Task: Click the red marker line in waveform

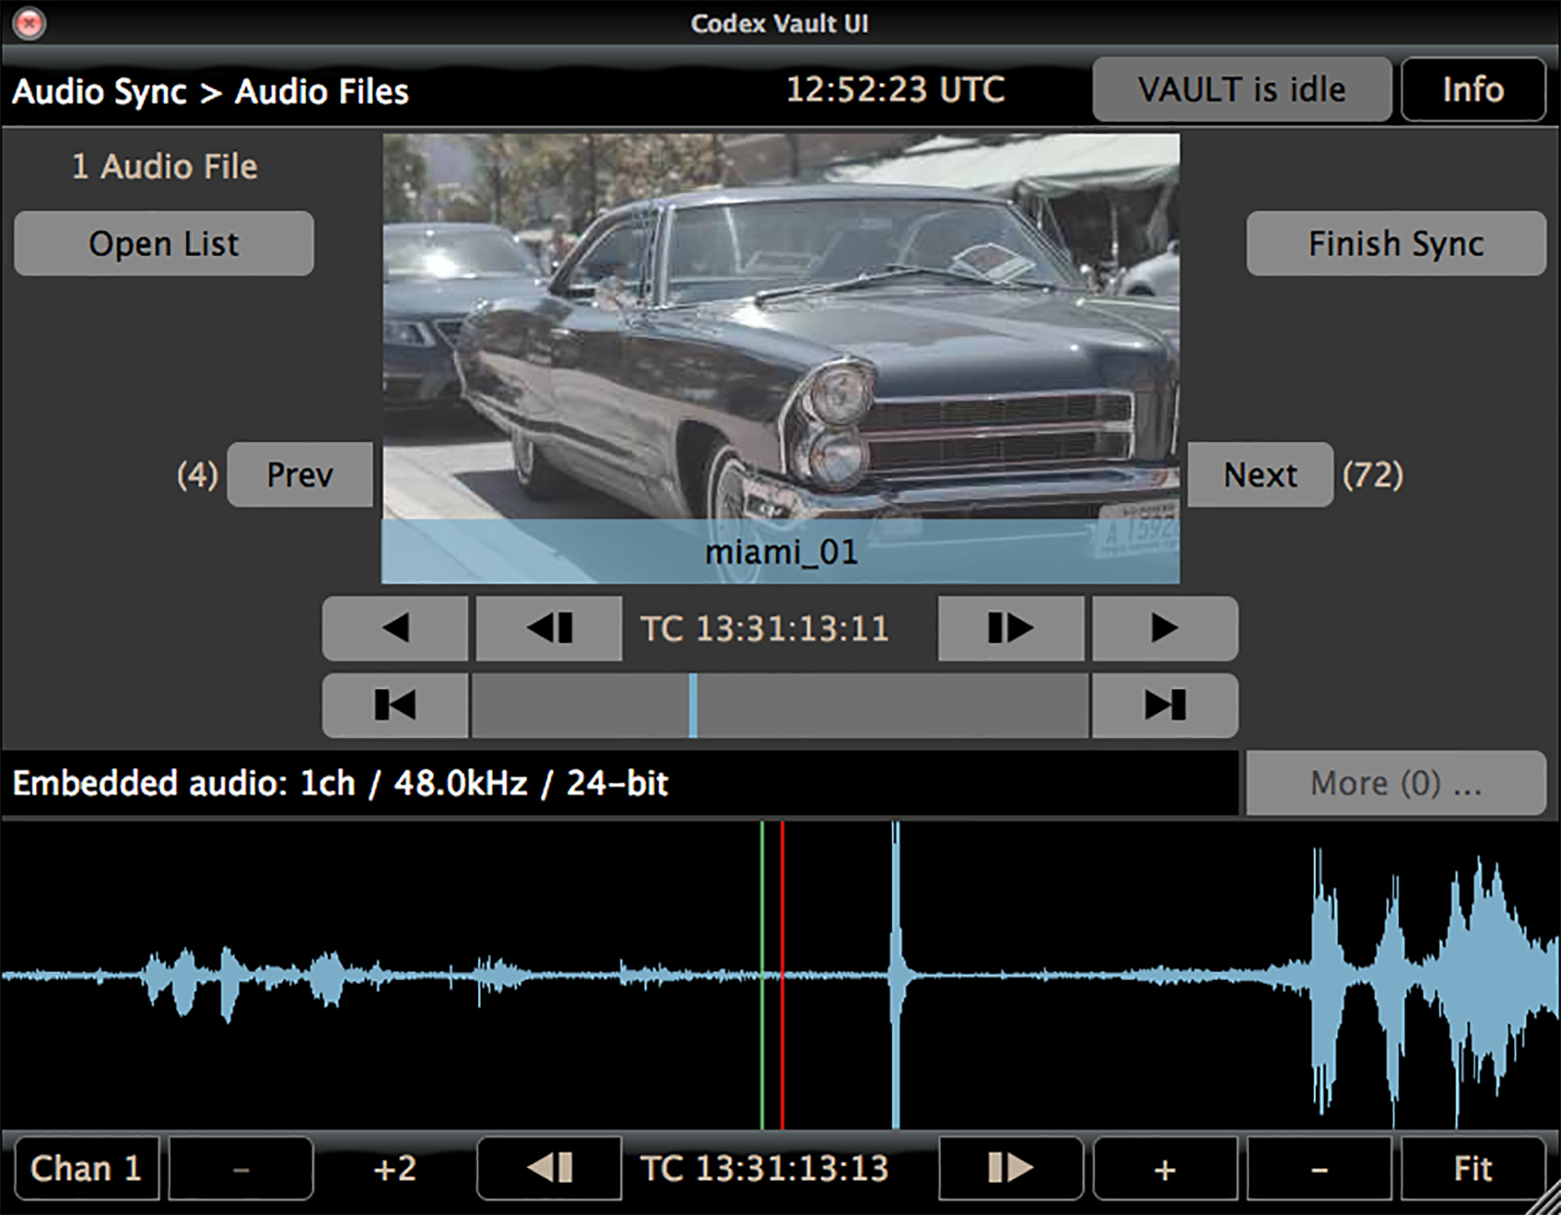Action: (x=782, y=976)
